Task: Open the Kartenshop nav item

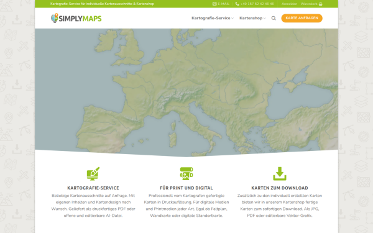Action: 251,18
